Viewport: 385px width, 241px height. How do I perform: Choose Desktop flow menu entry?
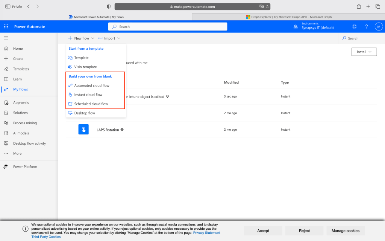click(85, 113)
